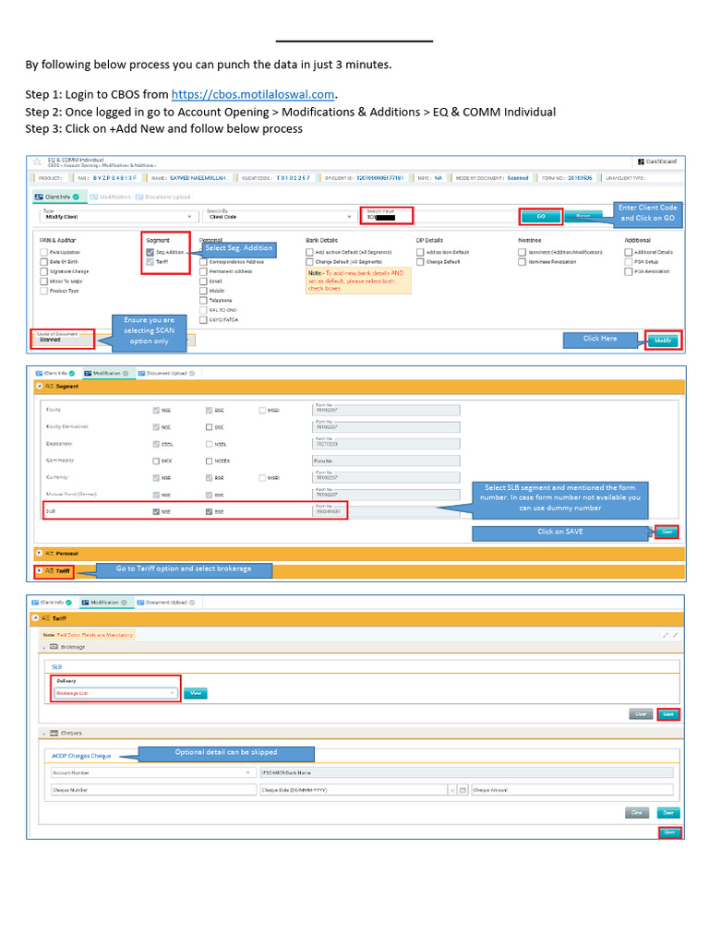
Task: Tick Nominee Revocation checkbox
Action: click(523, 262)
